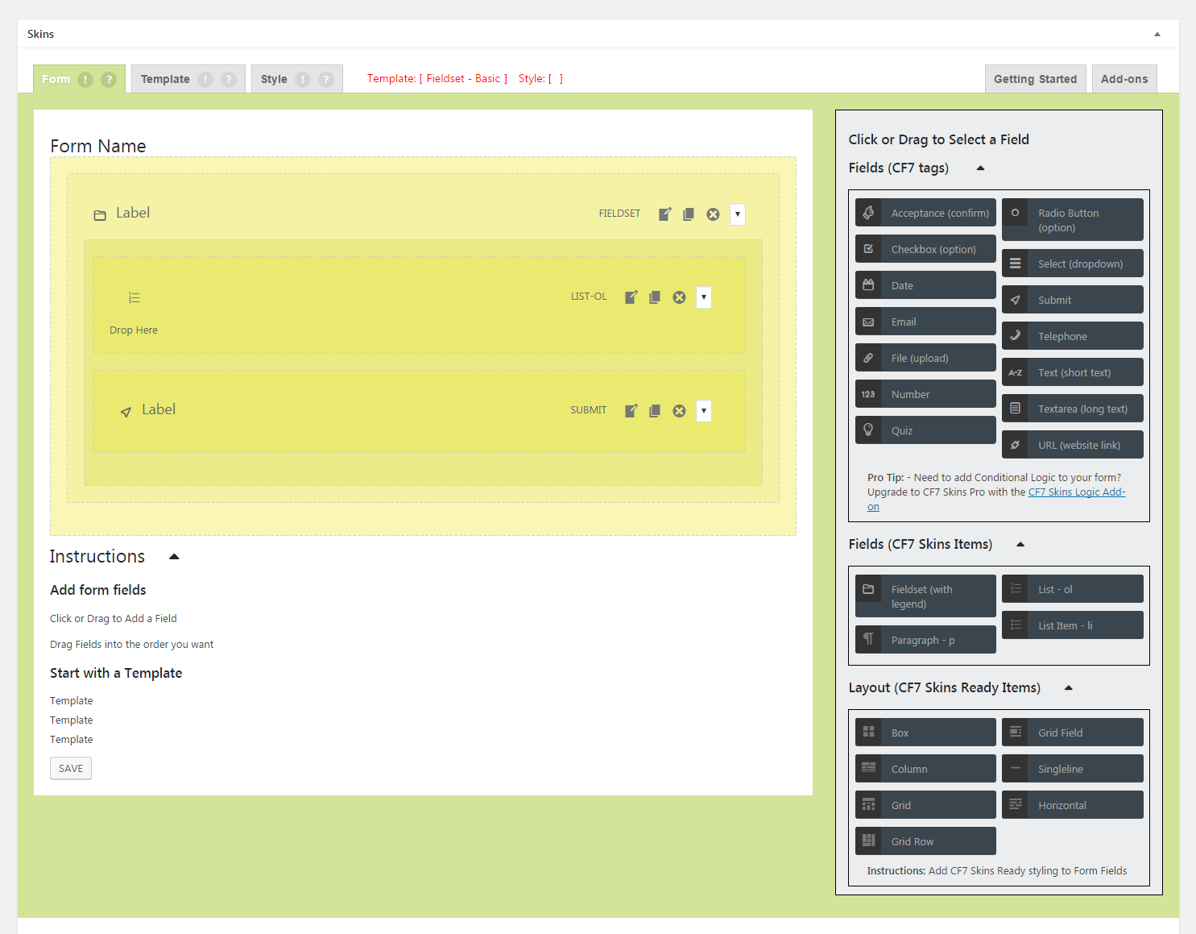Image resolution: width=1196 pixels, height=934 pixels.
Task: Remove the List-OL item with X icon
Action: 679,297
